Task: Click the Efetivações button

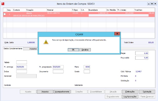Action: [130, 92]
